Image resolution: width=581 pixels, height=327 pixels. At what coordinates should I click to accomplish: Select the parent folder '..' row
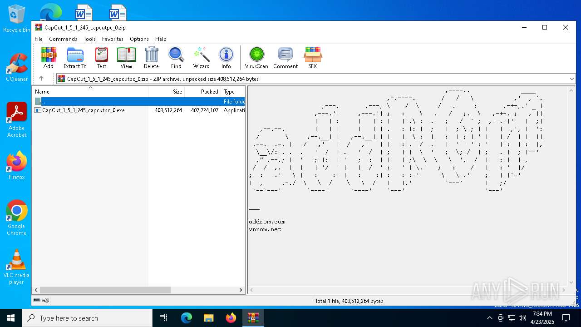point(139,102)
